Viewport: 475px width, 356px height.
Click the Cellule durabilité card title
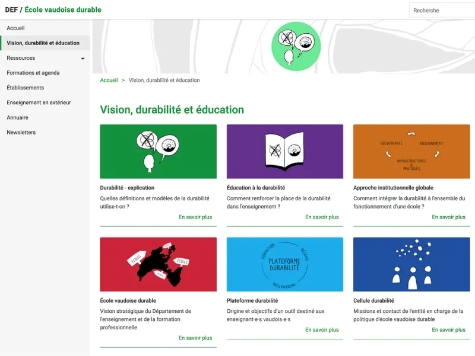point(373,300)
